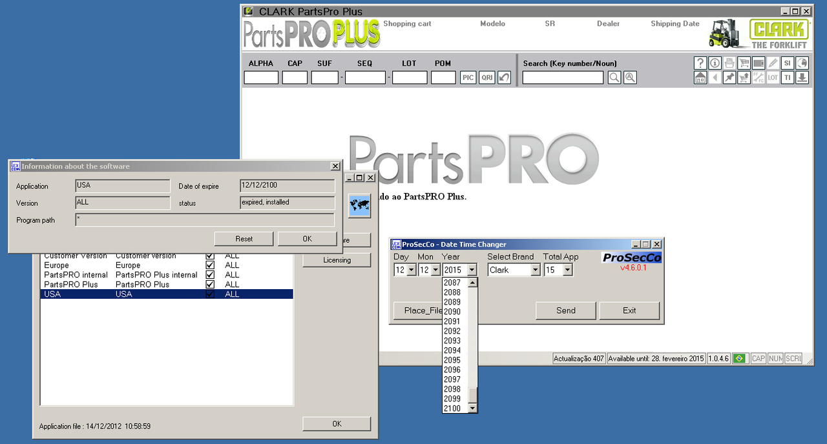This screenshot has height=444, width=827.
Task: Open the Total App dropdown
Action: point(567,270)
